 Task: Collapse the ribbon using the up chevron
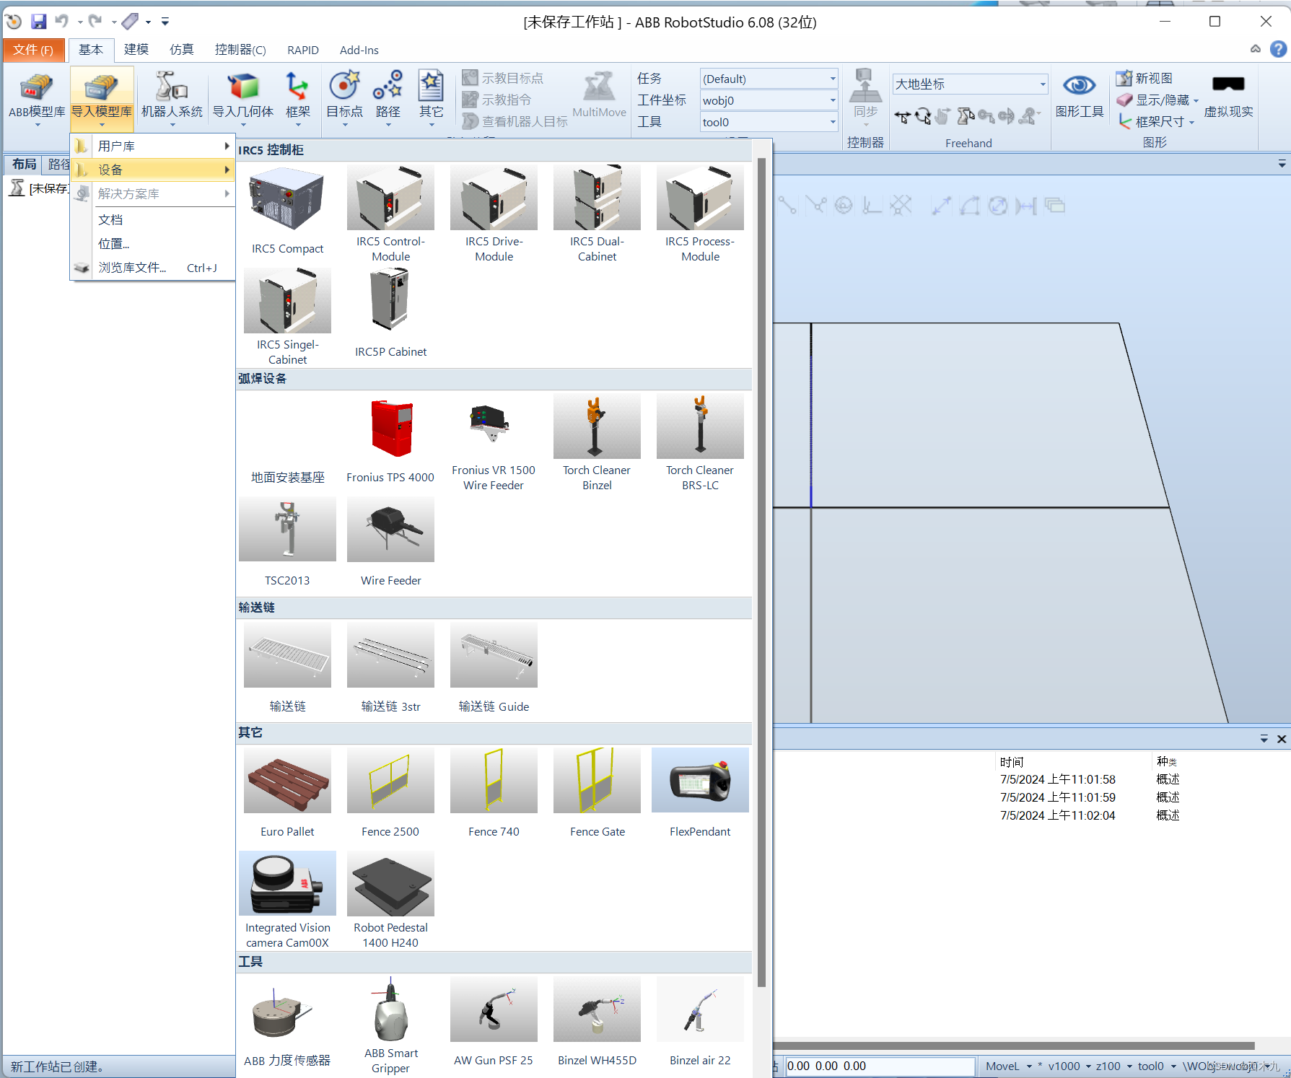(1256, 49)
